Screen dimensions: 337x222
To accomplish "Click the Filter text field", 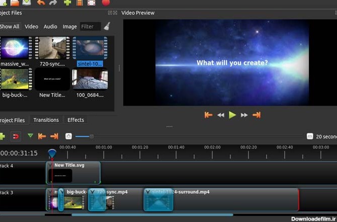I will pyautogui.click(x=91, y=27).
